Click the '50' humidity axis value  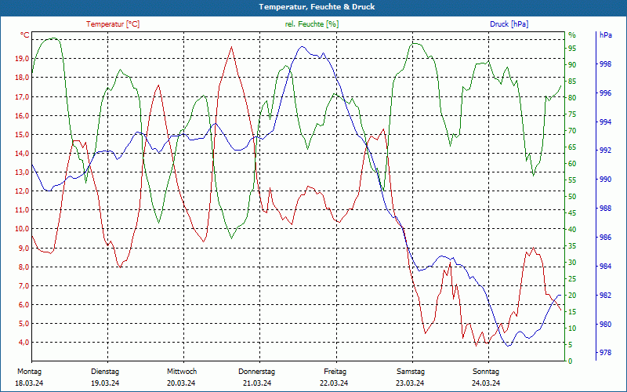pos(573,197)
